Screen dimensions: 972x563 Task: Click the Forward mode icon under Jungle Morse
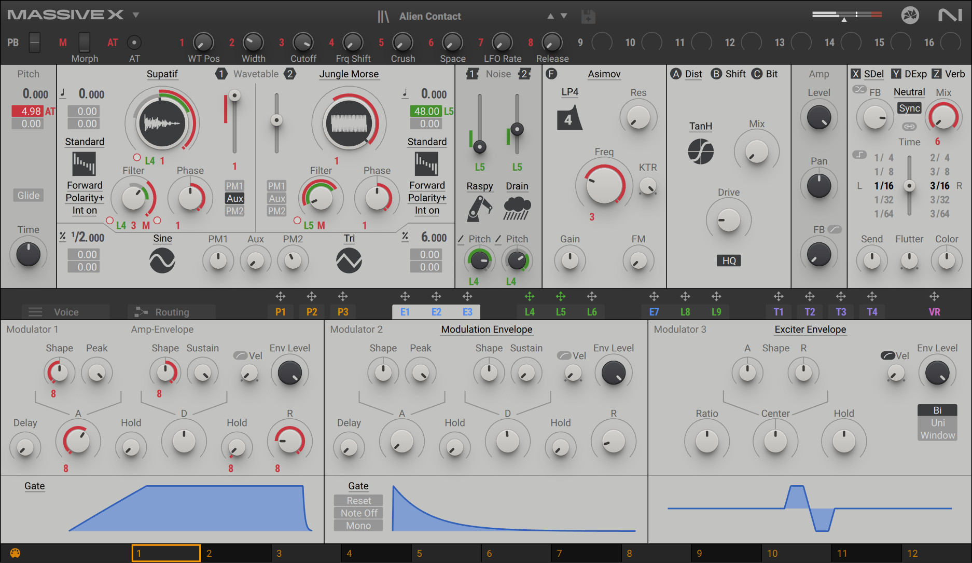(426, 164)
